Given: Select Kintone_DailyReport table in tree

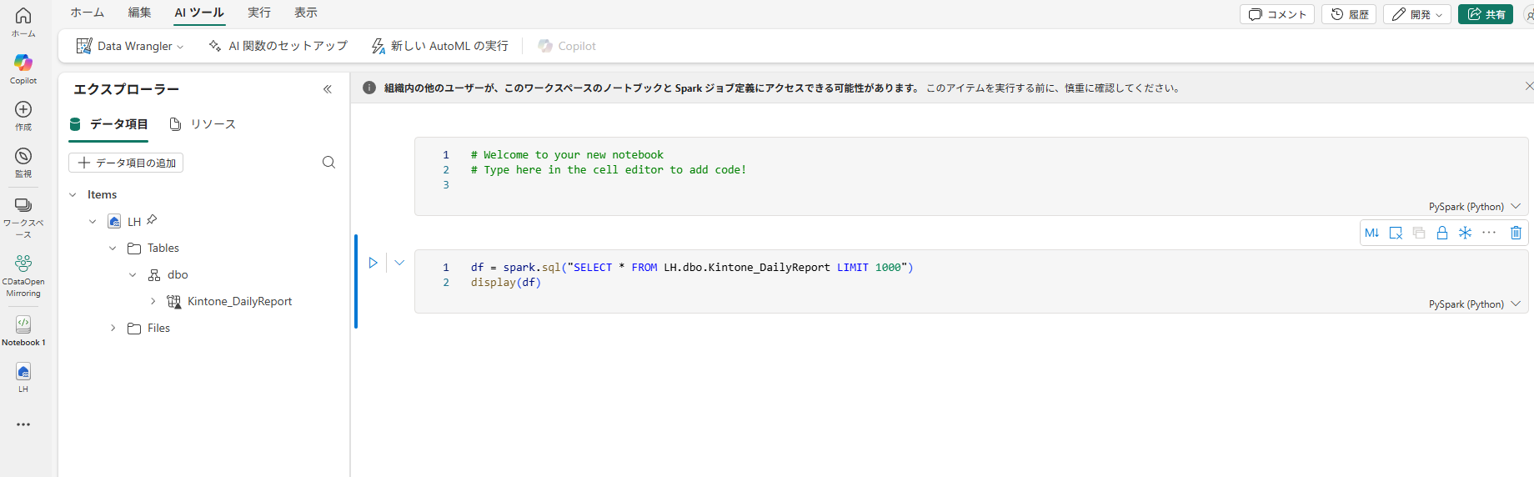Looking at the screenshot, I should coord(239,302).
